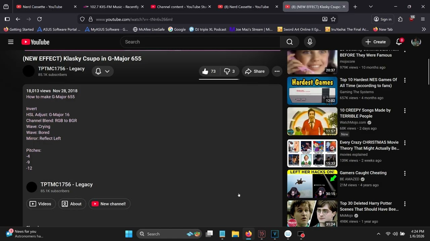Screen dimensions: 430x241
Task: Switch to Channel content YouTube Studio tab
Action: (181, 7)
